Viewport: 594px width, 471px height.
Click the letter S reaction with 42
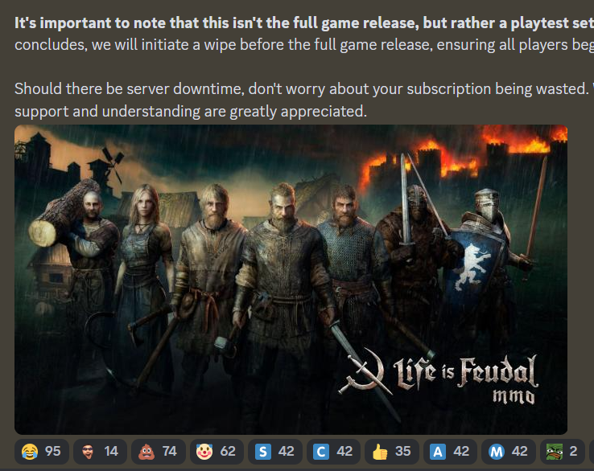(275, 452)
